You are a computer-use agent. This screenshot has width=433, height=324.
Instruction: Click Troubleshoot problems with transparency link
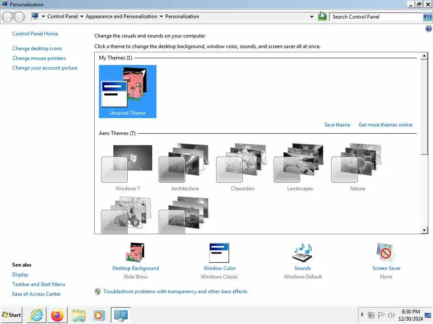click(x=175, y=292)
